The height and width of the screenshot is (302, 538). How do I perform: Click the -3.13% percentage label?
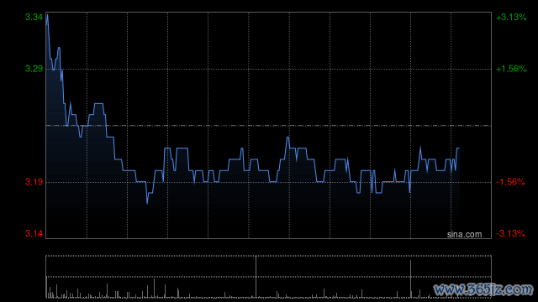510,233
